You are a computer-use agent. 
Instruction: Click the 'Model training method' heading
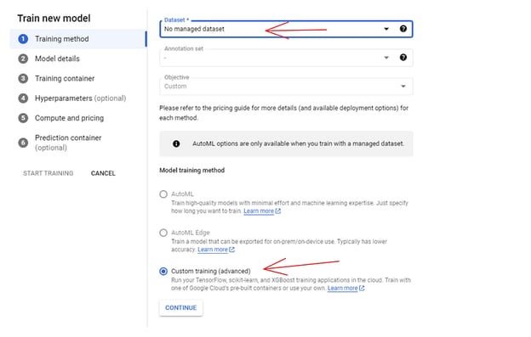[x=191, y=170]
